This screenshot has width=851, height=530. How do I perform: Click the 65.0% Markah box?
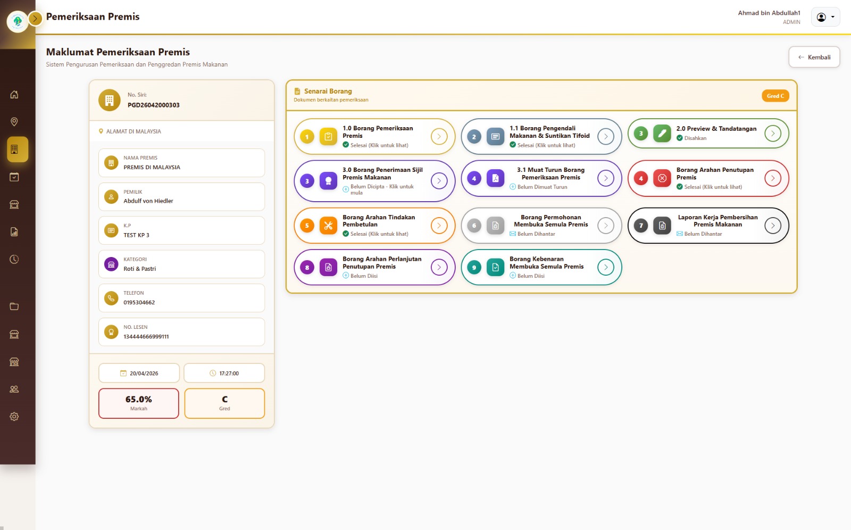pyautogui.click(x=139, y=403)
